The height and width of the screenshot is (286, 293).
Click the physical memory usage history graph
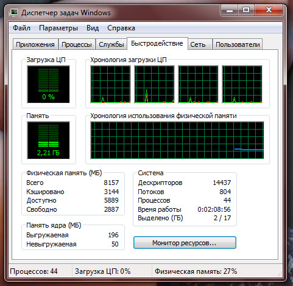coord(177,140)
